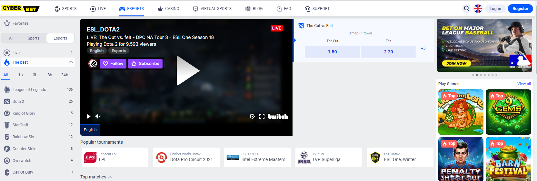Image resolution: width=537 pixels, height=181 pixels.
Task: Open LVP Superliga tournament
Action: point(329,157)
